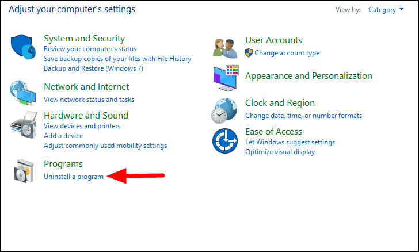
Task: Open the System and Security category
Action: (84, 39)
